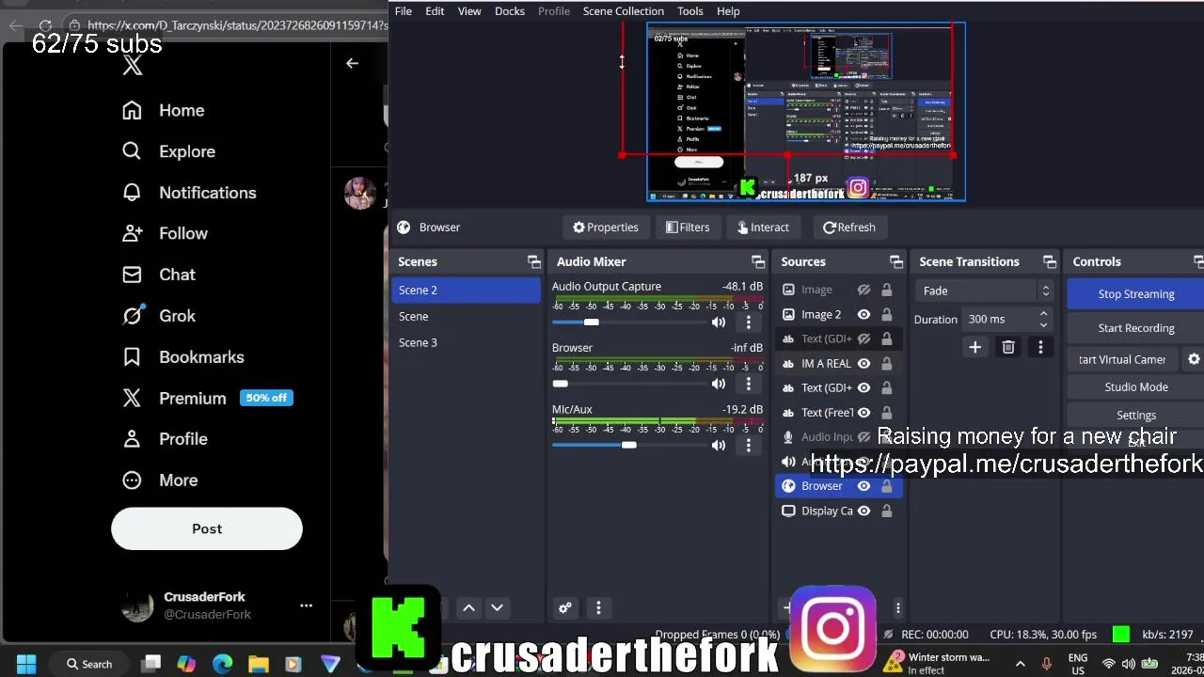Open the X logo home icon
Viewport: 1204px width, 677px height.
click(132, 66)
